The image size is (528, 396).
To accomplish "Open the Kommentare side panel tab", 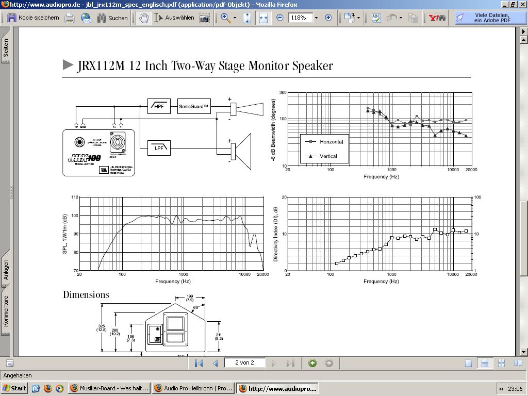I will coord(6,311).
